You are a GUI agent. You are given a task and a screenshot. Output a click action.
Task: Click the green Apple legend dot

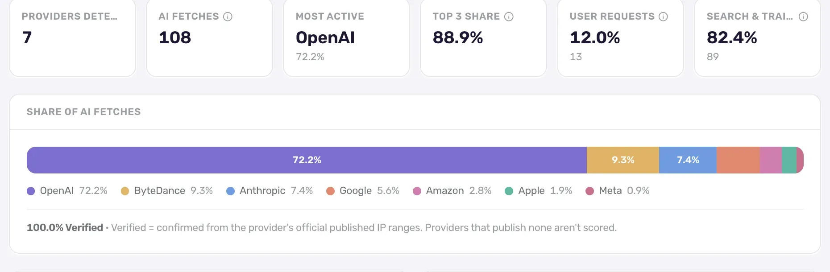pyautogui.click(x=509, y=191)
